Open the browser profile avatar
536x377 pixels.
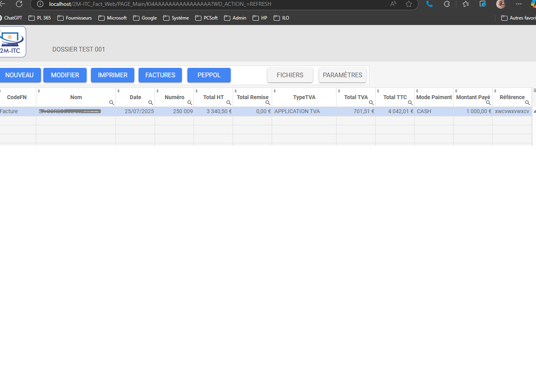pos(501,4)
